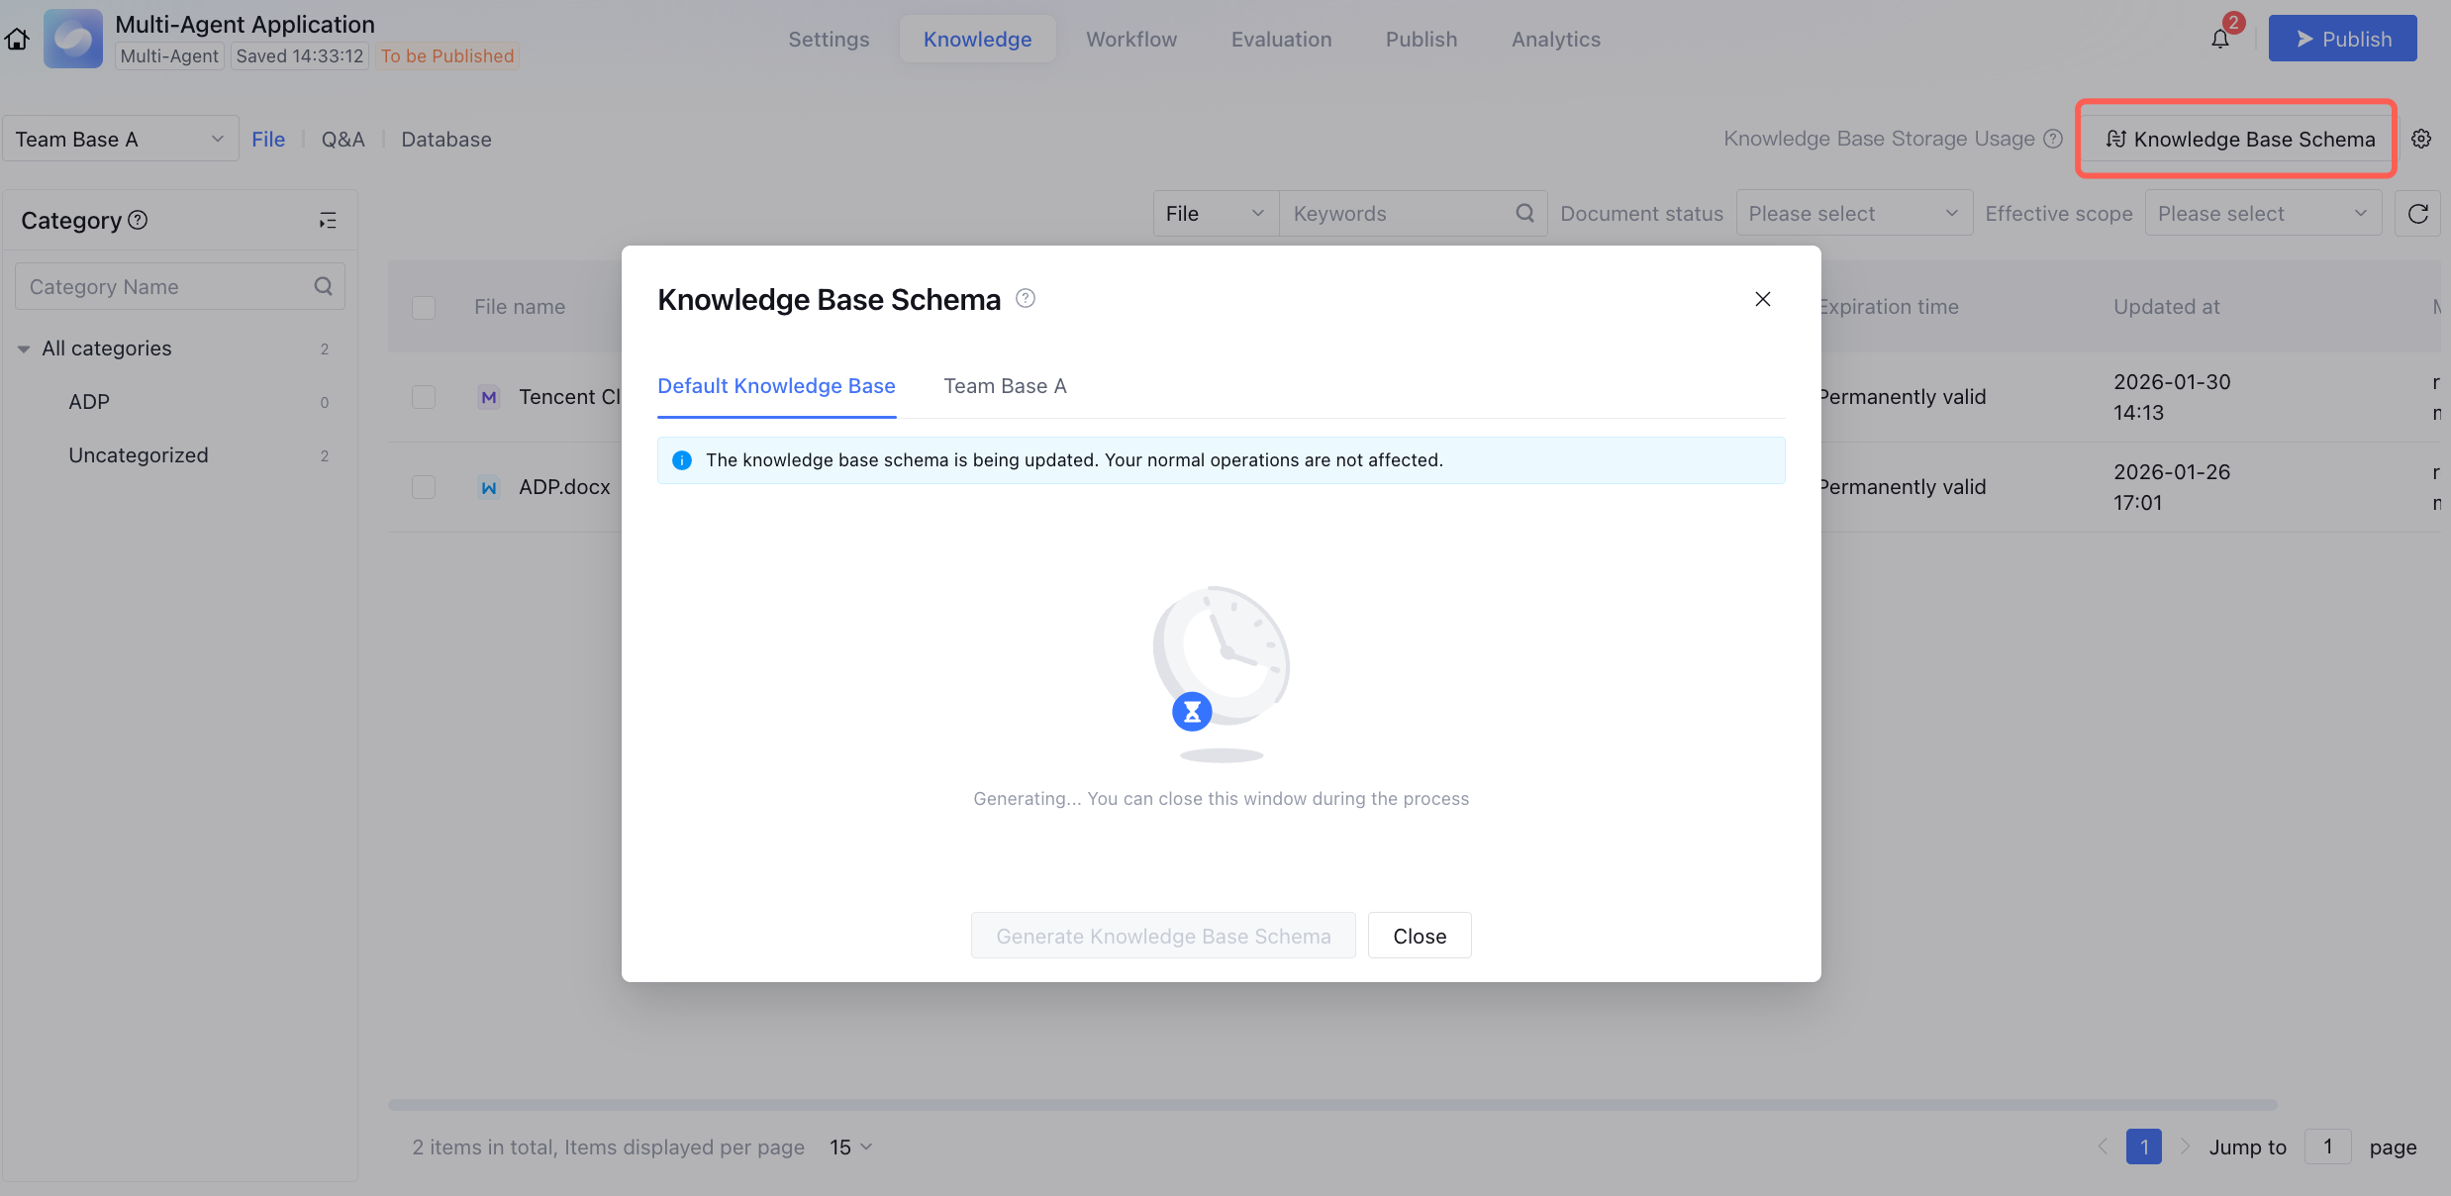Click the Close button in the dialog
Image resolution: width=2451 pixels, height=1196 pixels.
point(1419,936)
